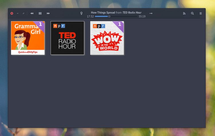Open the TED Radio Hour podcast
215x136 pixels.
[x=67, y=38]
